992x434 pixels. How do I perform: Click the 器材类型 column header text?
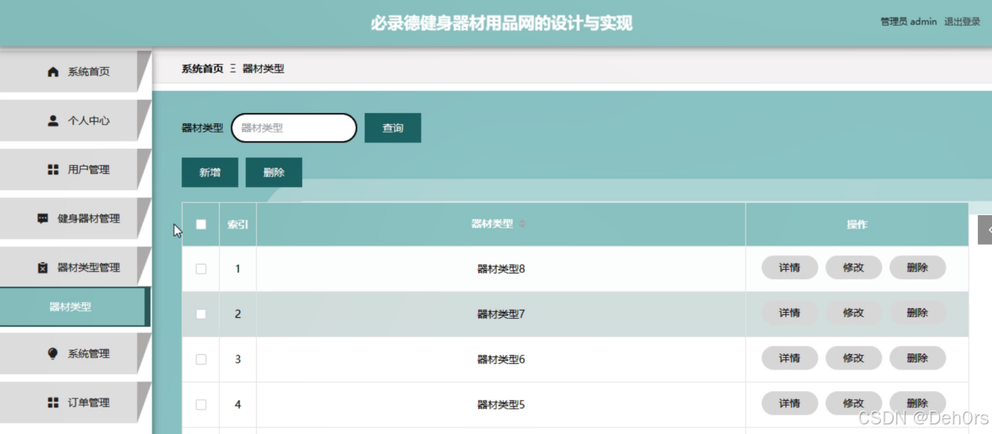[492, 224]
